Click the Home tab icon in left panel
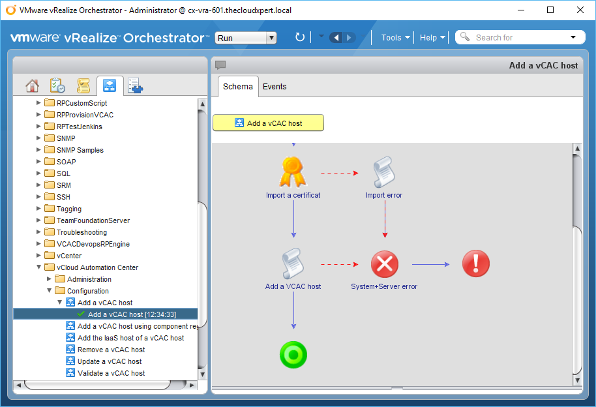This screenshot has width=596, height=407. 32,86
